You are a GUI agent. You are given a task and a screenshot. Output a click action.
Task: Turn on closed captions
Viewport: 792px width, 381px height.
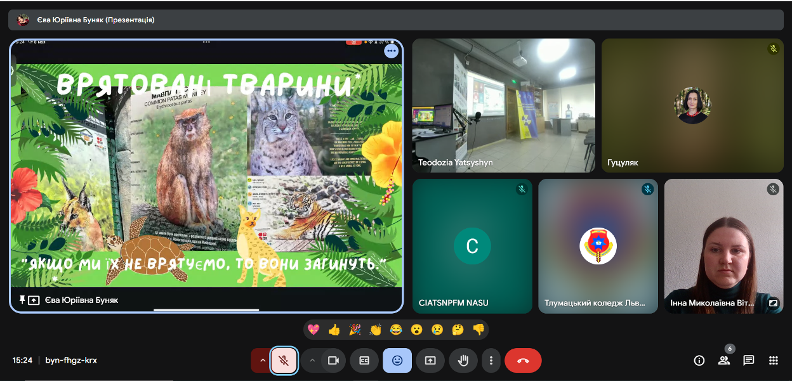coord(364,360)
